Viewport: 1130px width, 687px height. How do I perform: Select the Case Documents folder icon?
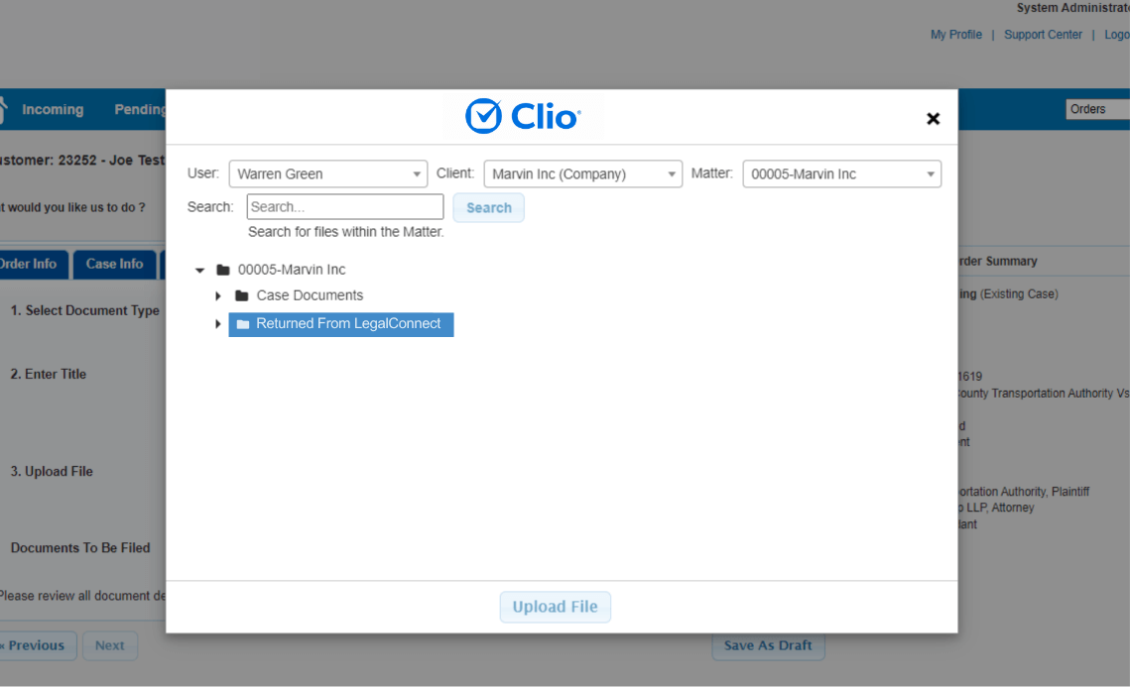[242, 296]
